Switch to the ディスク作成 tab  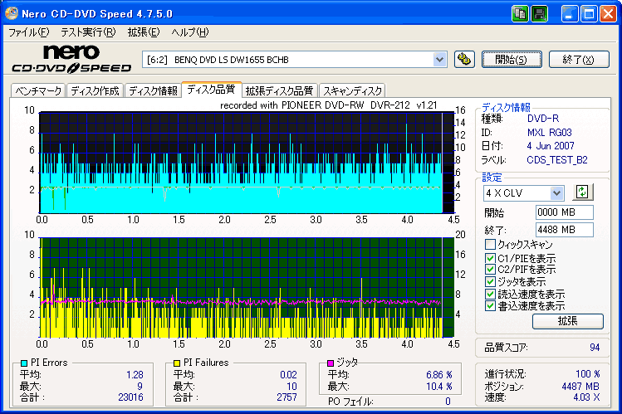click(x=95, y=90)
